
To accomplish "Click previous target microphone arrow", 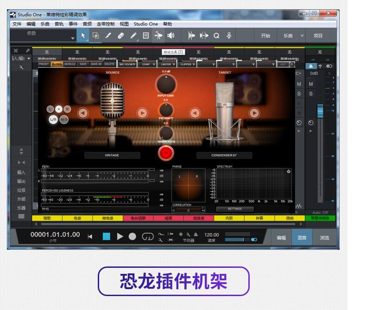I will tap(195, 113).
